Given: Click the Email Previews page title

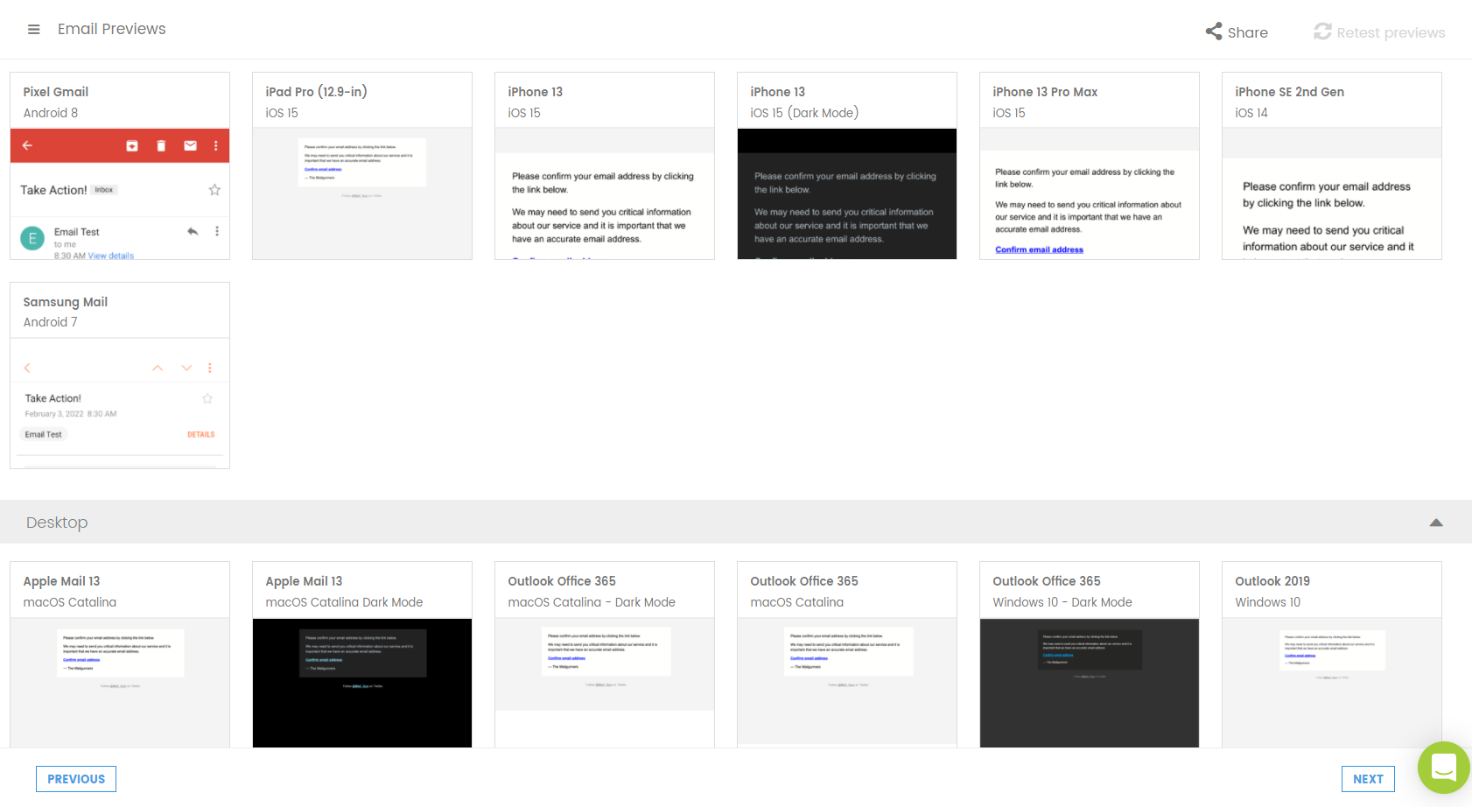Looking at the screenshot, I should [112, 29].
